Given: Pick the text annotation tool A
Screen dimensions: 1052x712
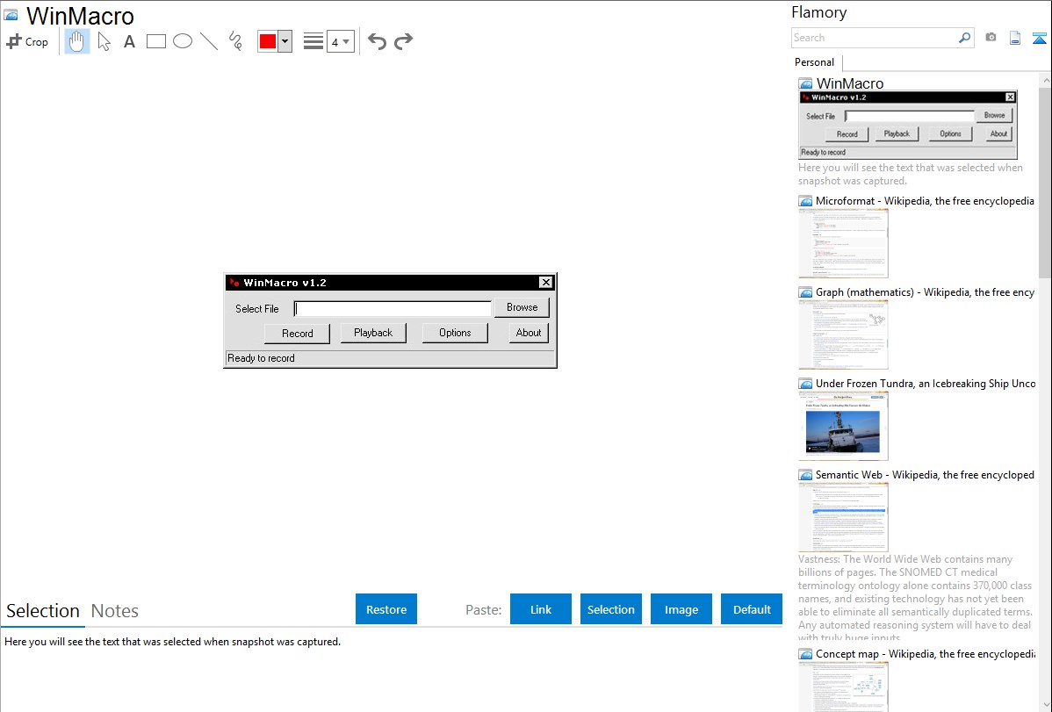Looking at the screenshot, I should [129, 41].
